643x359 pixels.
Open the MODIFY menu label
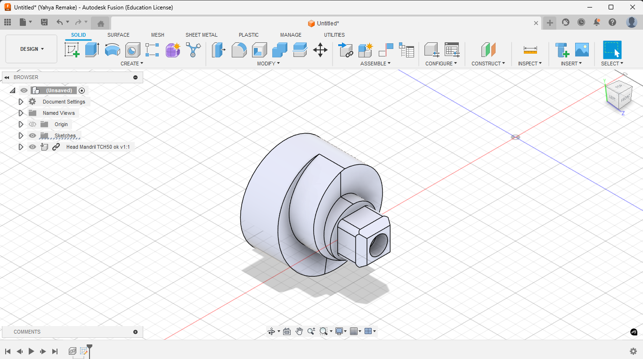pyautogui.click(x=268, y=64)
